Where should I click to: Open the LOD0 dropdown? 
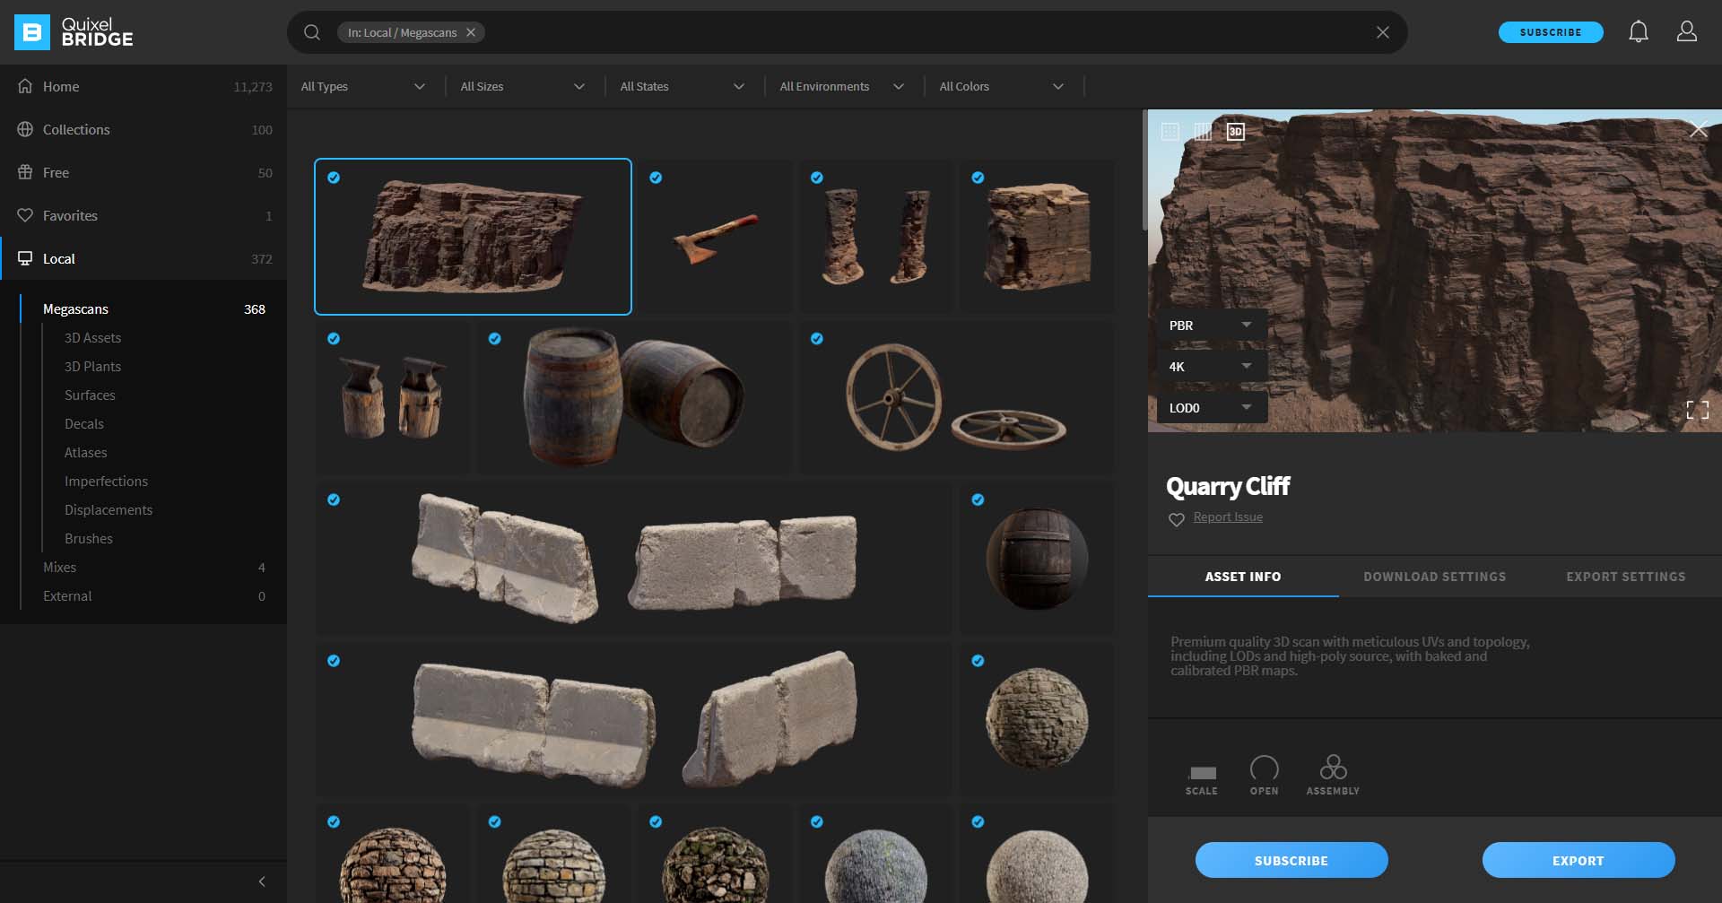tap(1211, 408)
